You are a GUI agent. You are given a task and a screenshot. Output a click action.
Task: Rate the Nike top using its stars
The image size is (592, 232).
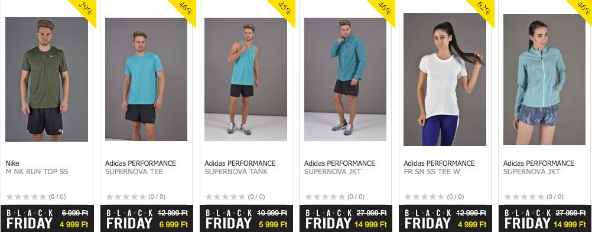point(26,197)
